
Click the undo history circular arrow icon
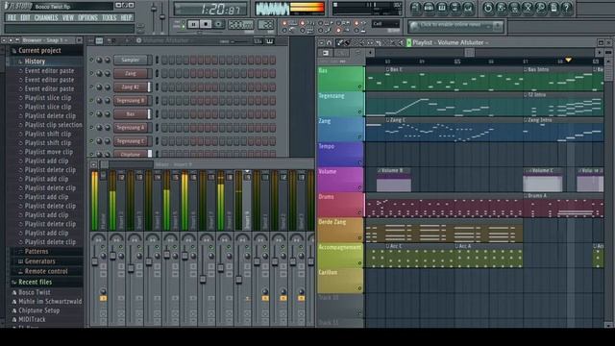tap(487, 8)
